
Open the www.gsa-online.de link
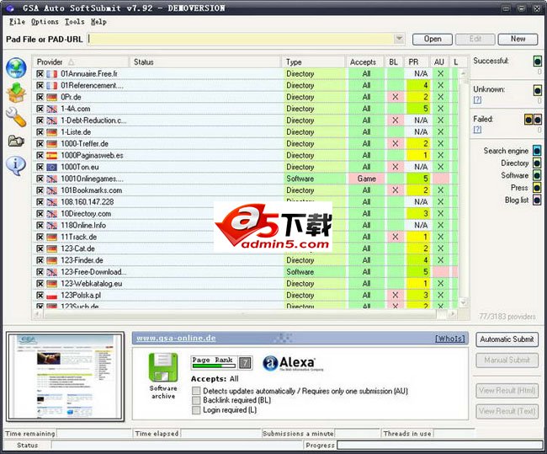(176, 338)
